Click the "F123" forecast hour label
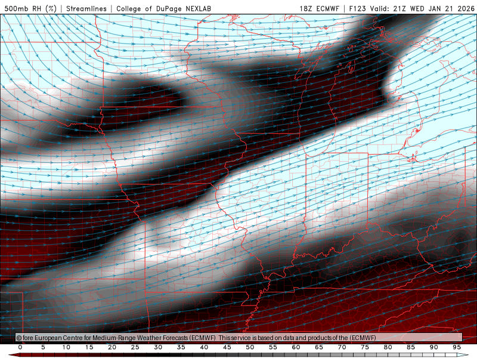Viewport: 477px width, 358px height. pos(357,8)
